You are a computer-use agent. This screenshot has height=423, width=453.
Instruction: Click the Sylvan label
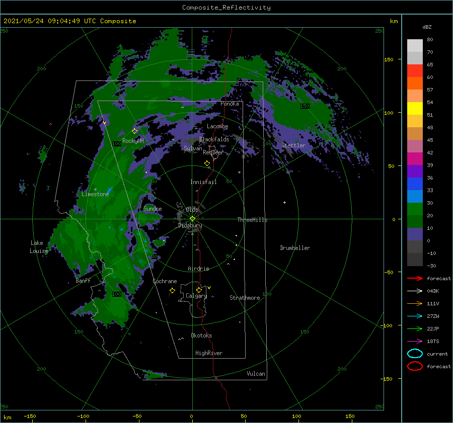tap(193, 148)
